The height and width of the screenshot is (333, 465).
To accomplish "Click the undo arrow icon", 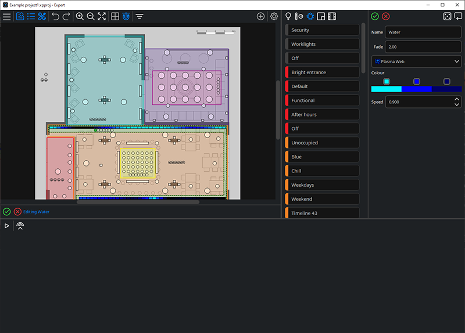I will 55,17.
